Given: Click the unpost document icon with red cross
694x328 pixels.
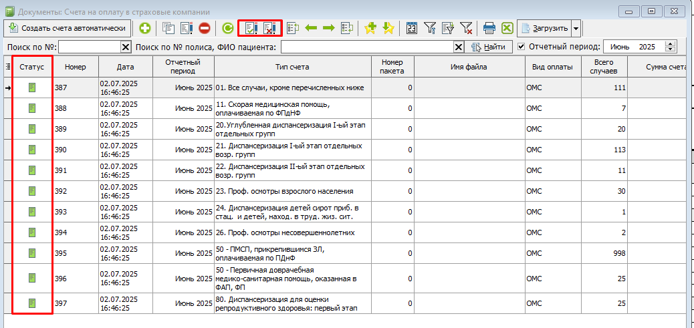Looking at the screenshot, I should tap(269, 28).
